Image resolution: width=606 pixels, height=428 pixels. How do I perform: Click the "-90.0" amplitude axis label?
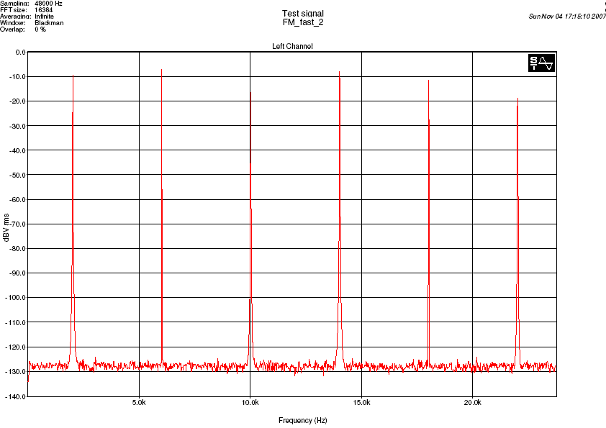17,273
